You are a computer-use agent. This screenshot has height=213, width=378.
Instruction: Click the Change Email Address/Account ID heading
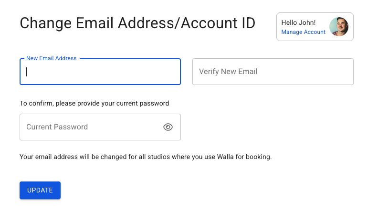coord(137,23)
